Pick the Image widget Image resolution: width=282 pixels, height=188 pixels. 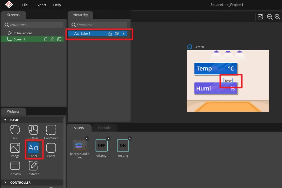(15, 148)
